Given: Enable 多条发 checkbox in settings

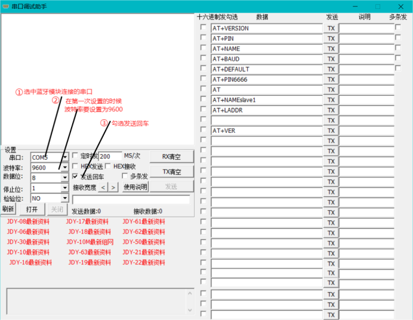Looking at the screenshot, I should click(125, 176).
